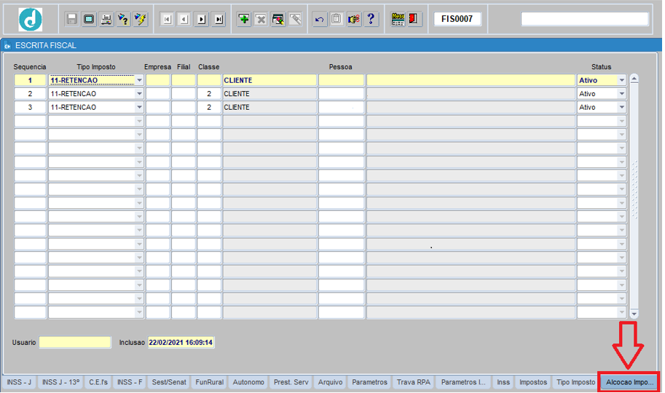The height and width of the screenshot is (393, 665).
Task: Open Status dropdown for sequence 2
Action: (x=621, y=94)
